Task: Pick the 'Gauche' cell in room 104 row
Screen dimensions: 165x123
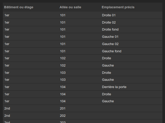Action: point(108,101)
